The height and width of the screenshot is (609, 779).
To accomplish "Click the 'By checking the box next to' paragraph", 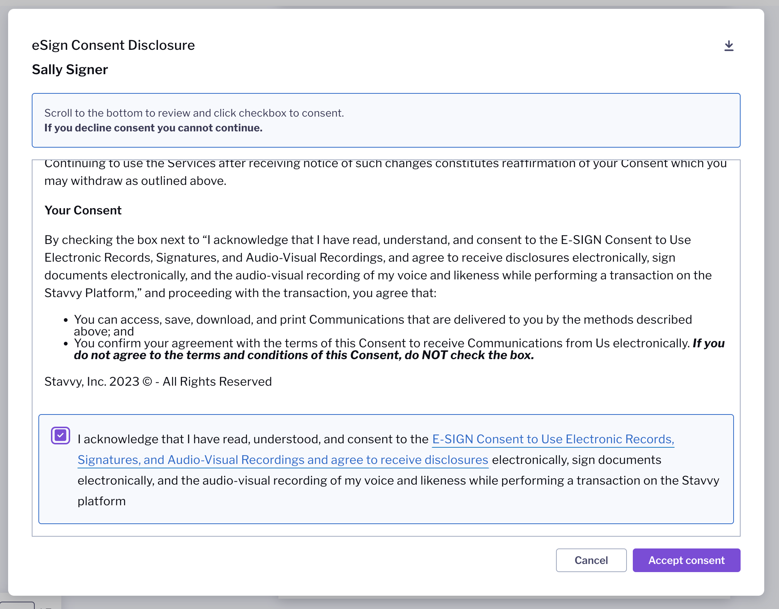I will (x=367, y=266).
